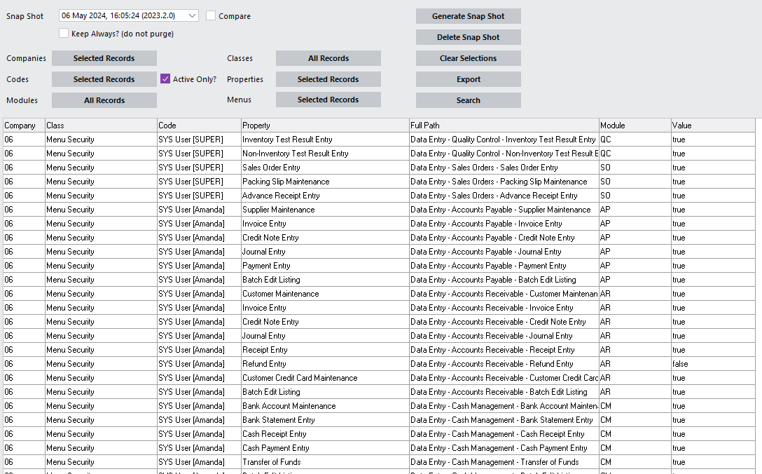Click the Accounts Payable - Batch Edit Listing path
762x474 pixels.
pyautogui.click(x=504, y=280)
